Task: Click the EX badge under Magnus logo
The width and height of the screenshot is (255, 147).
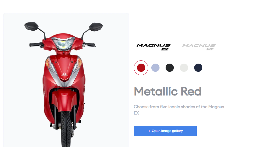Action: pyautogui.click(x=165, y=49)
